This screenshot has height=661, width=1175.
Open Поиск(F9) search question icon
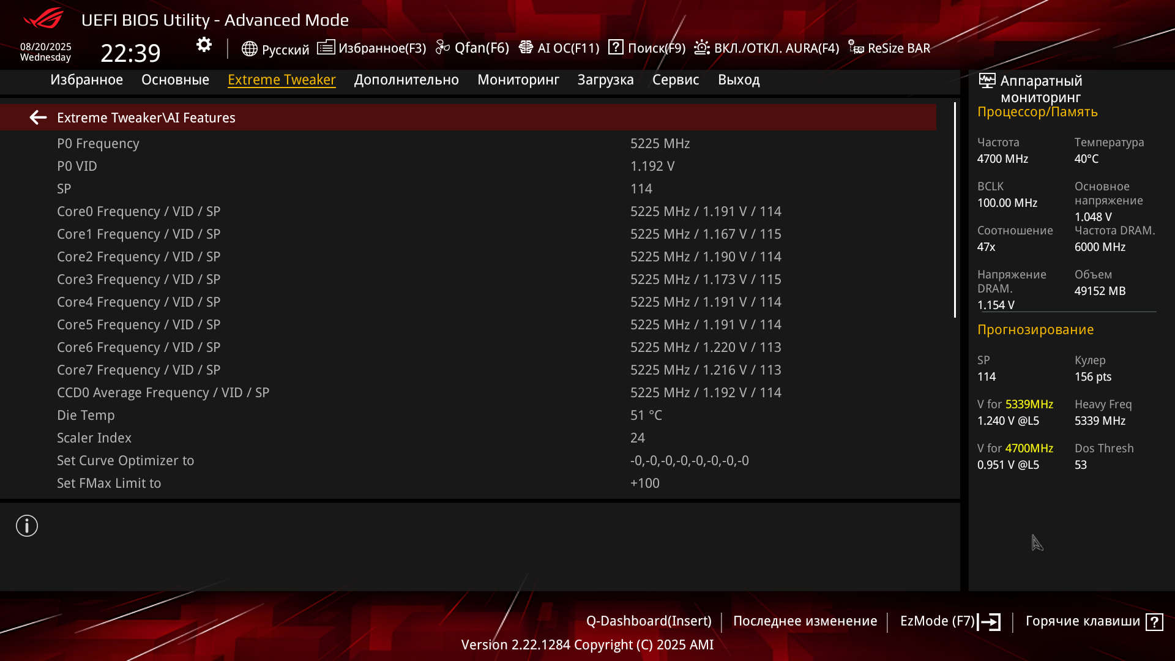click(x=616, y=47)
